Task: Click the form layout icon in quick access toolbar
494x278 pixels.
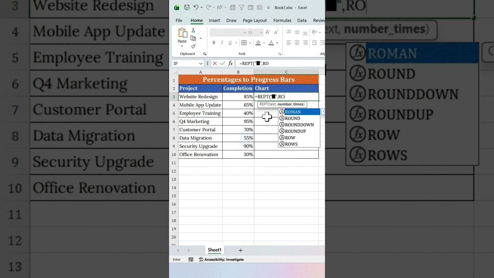Action: 250,7
